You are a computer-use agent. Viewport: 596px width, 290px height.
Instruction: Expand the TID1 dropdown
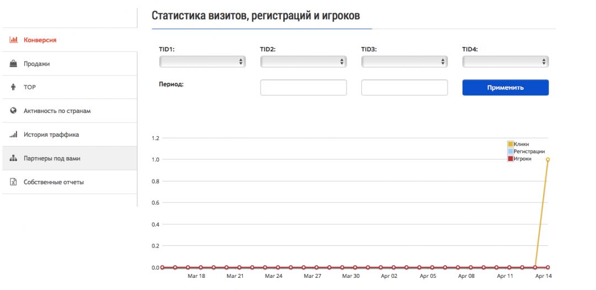tap(202, 62)
